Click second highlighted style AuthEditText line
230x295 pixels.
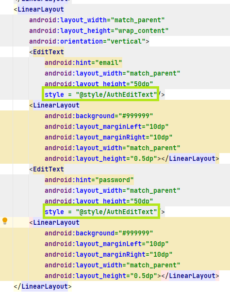[101, 212]
